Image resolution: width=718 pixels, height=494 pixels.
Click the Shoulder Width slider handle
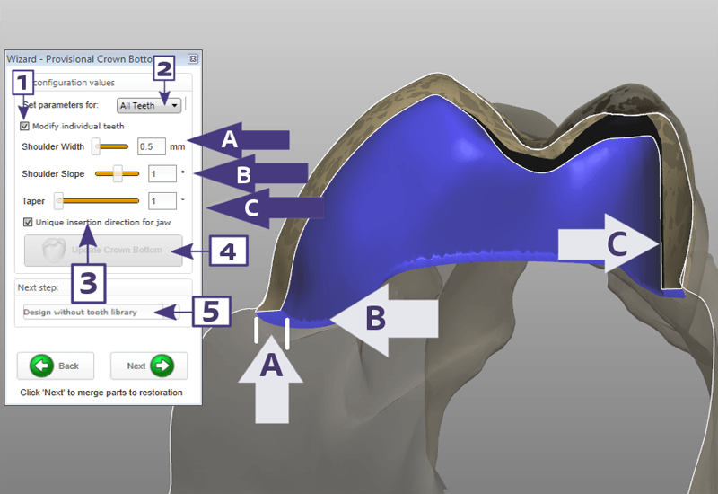(96, 146)
